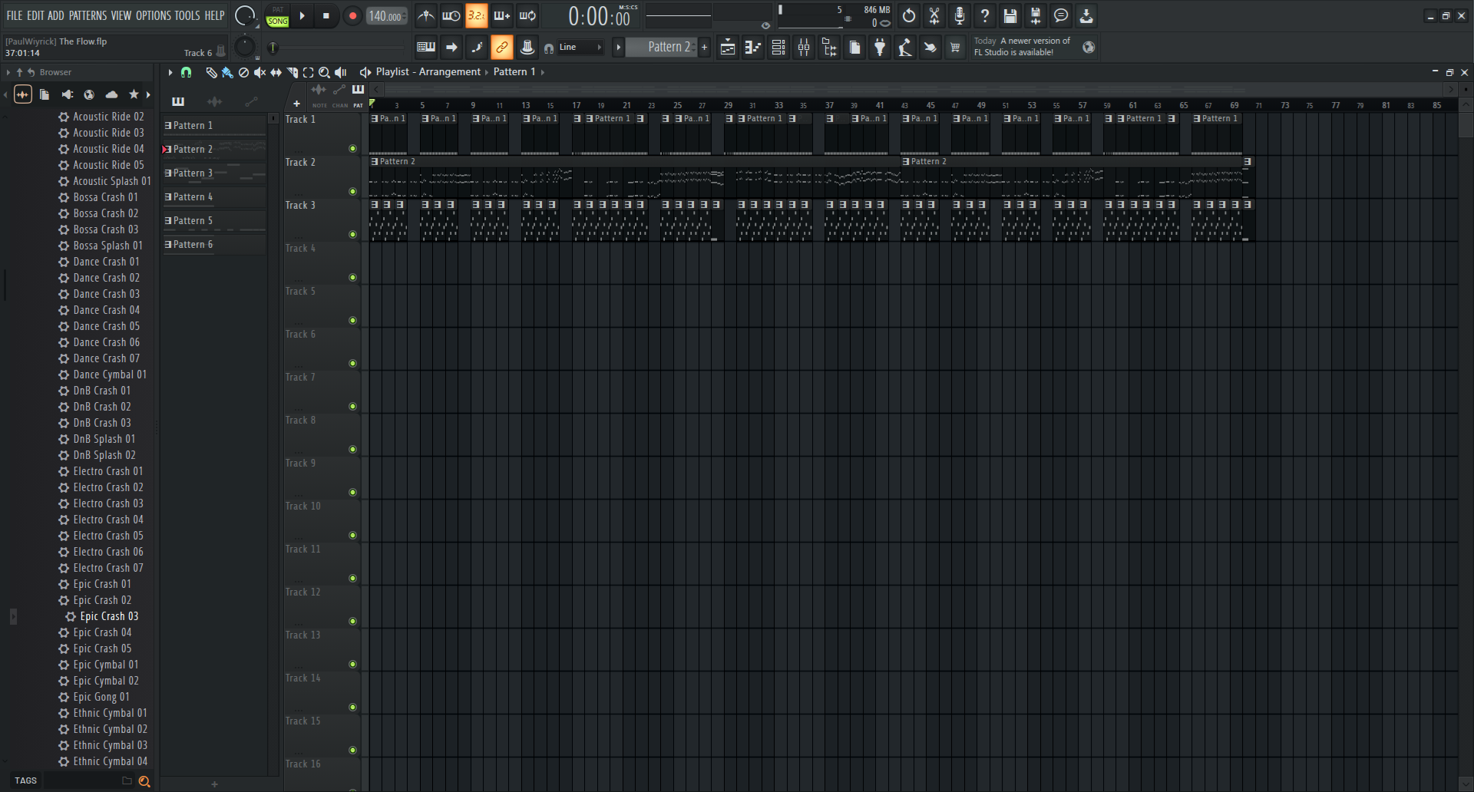1474x792 pixels.
Task: Open the audio editor scissors icon
Action: coord(934,15)
